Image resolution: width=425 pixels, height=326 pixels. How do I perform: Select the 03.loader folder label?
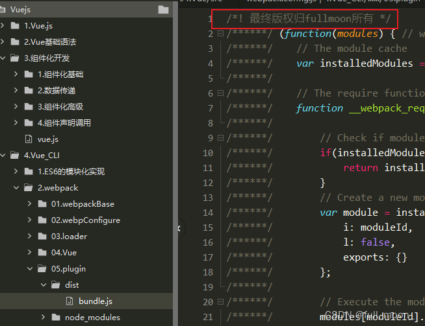[69, 237]
